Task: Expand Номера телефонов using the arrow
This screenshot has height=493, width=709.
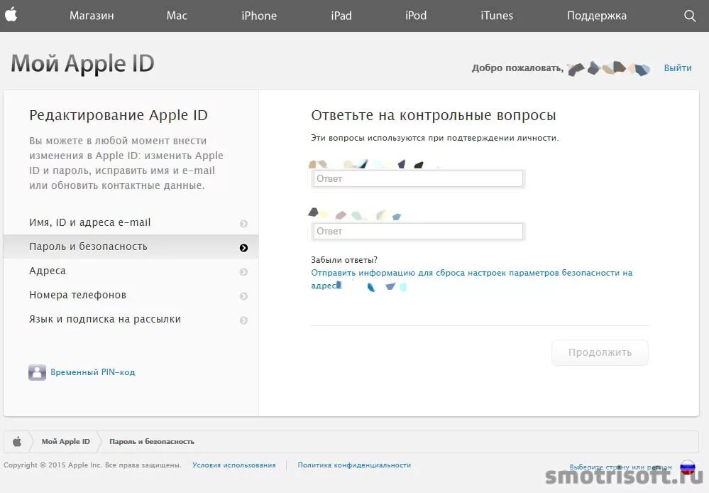Action: 244,296
